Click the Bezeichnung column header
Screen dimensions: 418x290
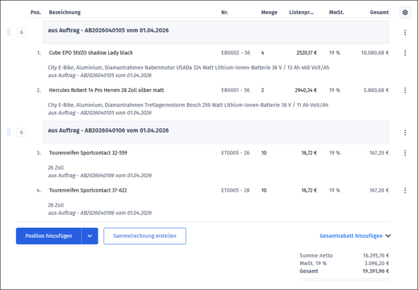65,12
